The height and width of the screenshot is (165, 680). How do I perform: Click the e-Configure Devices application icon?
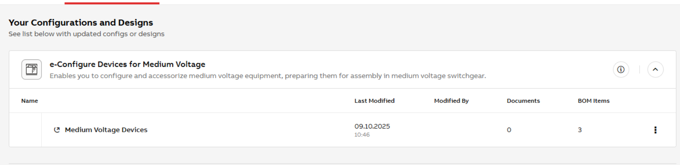click(x=32, y=69)
